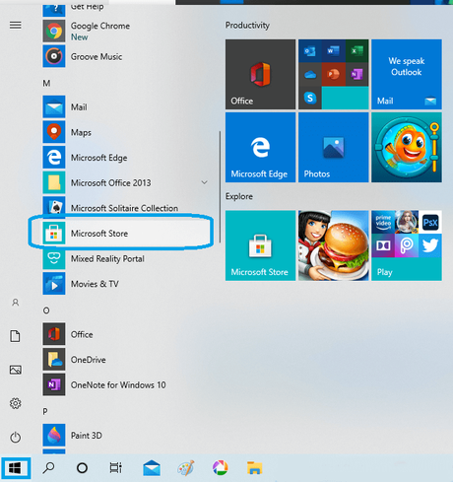The image size is (453, 482).
Task: Open the Skype icon in Office apps tile
Action: click(310, 98)
